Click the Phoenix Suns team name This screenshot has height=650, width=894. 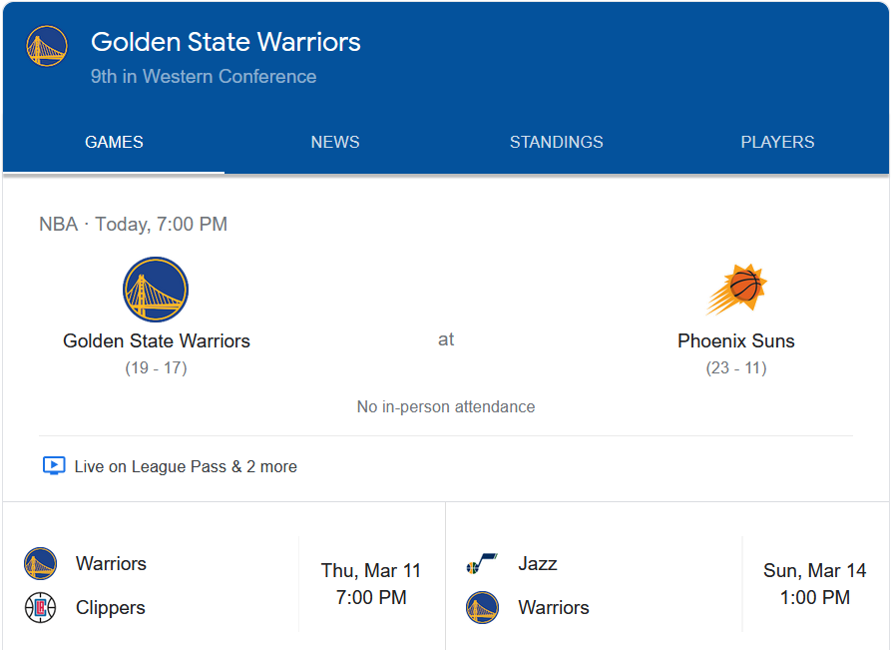pos(736,341)
